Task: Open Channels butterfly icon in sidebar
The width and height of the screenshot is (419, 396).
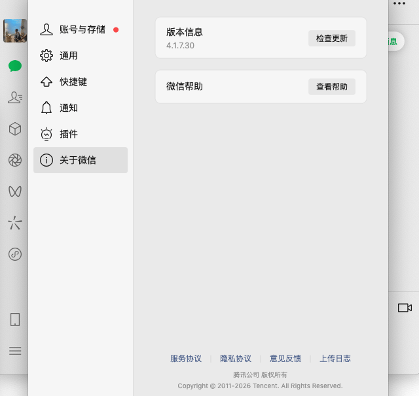Action: point(14,191)
